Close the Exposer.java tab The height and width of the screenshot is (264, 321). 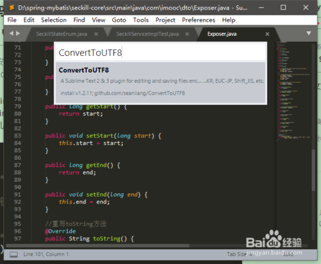(x=267, y=34)
